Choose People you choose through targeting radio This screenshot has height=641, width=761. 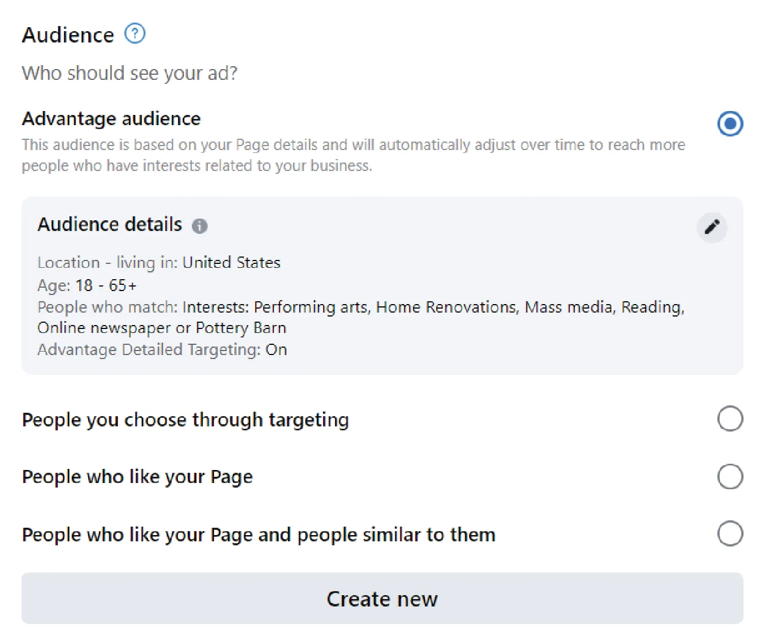click(x=730, y=419)
